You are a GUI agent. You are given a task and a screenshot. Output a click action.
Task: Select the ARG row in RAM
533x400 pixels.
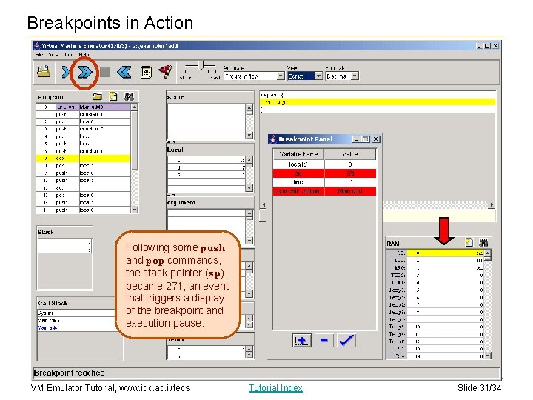[435, 268]
